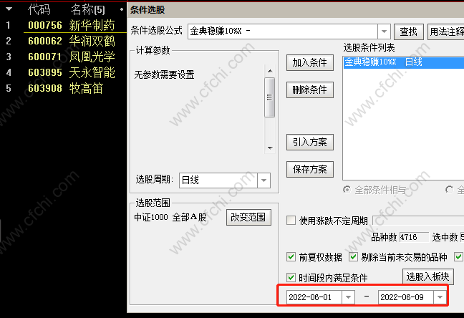Click the 删除条件 button
464x318 pixels.
310,90
